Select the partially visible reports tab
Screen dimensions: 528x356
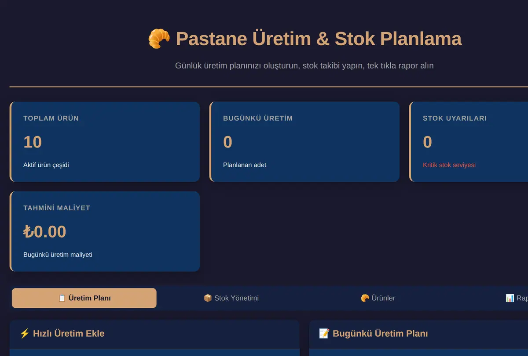pos(517,298)
